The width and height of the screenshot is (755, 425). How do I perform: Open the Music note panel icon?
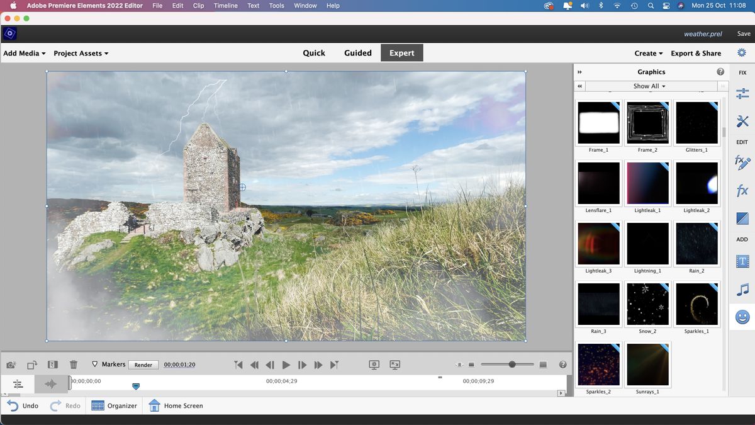(742, 290)
